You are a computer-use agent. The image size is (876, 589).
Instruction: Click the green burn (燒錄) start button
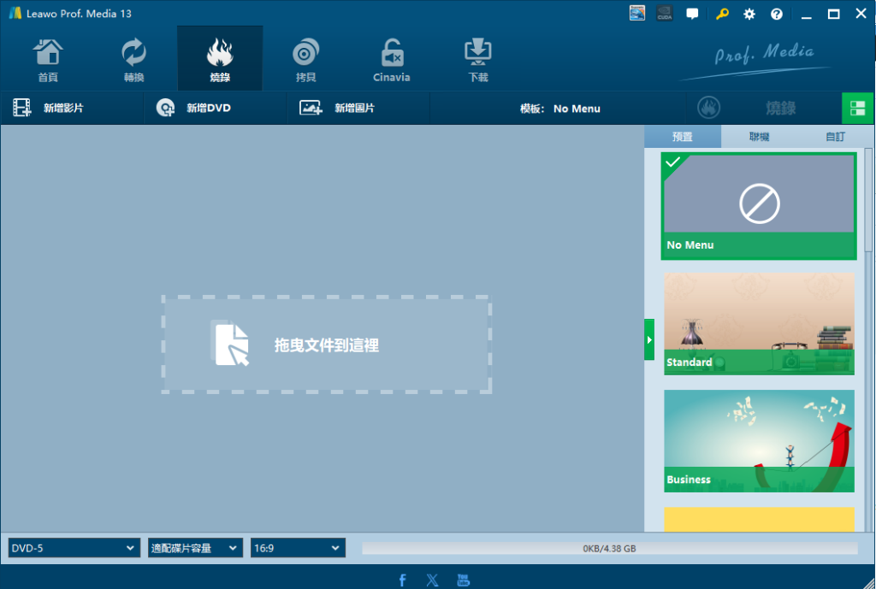(x=764, y=108)
